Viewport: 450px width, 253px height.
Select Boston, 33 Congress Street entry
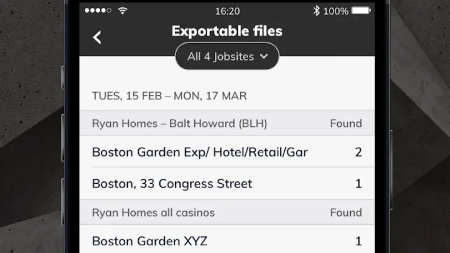pos(227,183)
